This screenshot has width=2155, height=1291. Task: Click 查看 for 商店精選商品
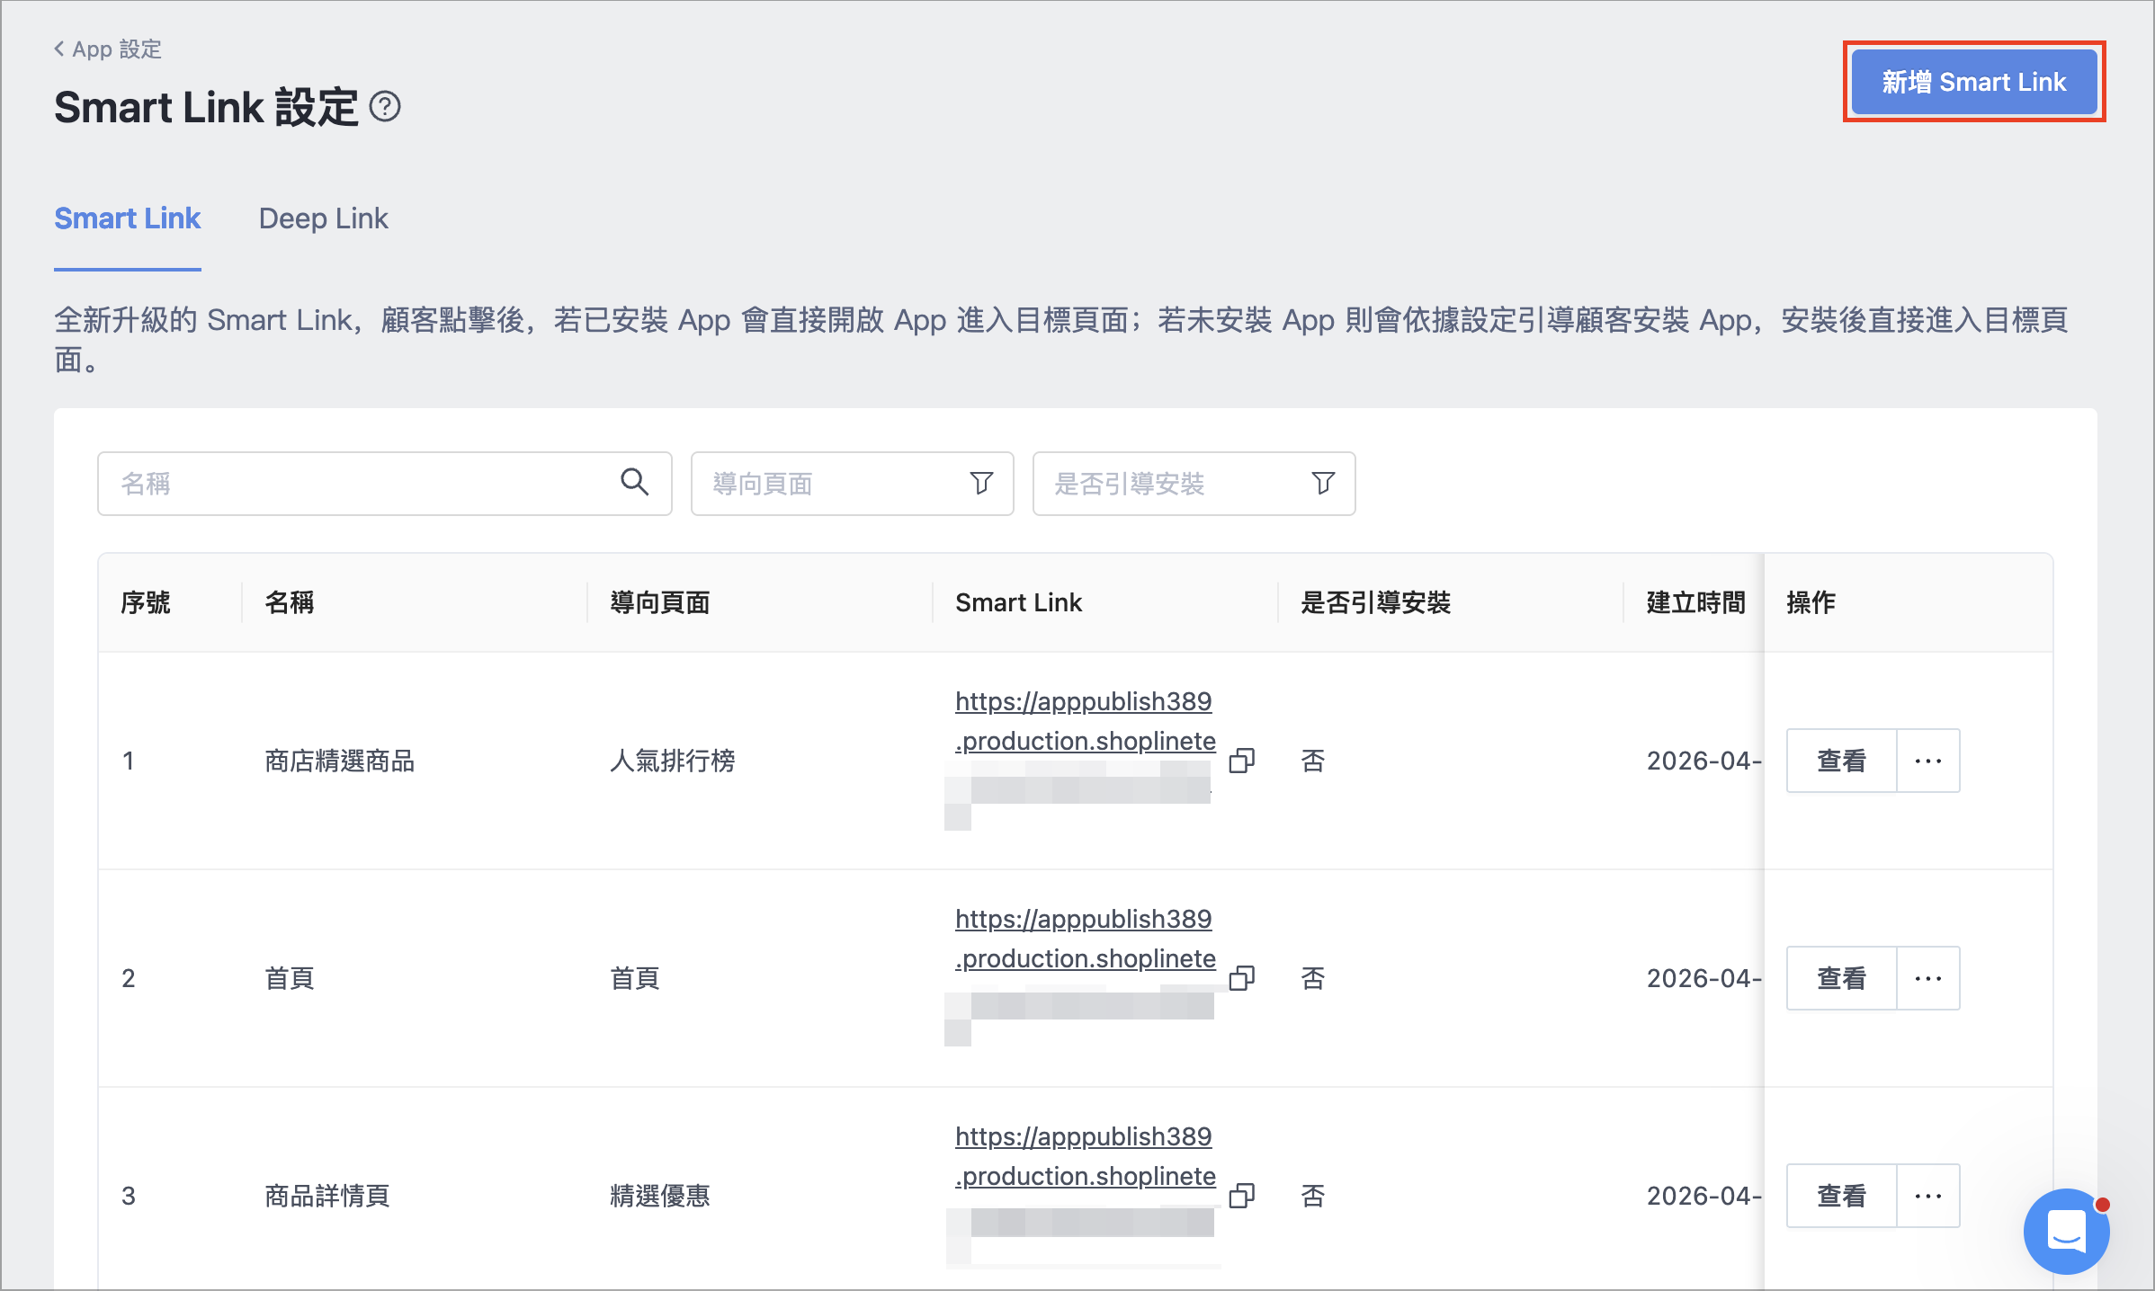(x=1841, y=761)
